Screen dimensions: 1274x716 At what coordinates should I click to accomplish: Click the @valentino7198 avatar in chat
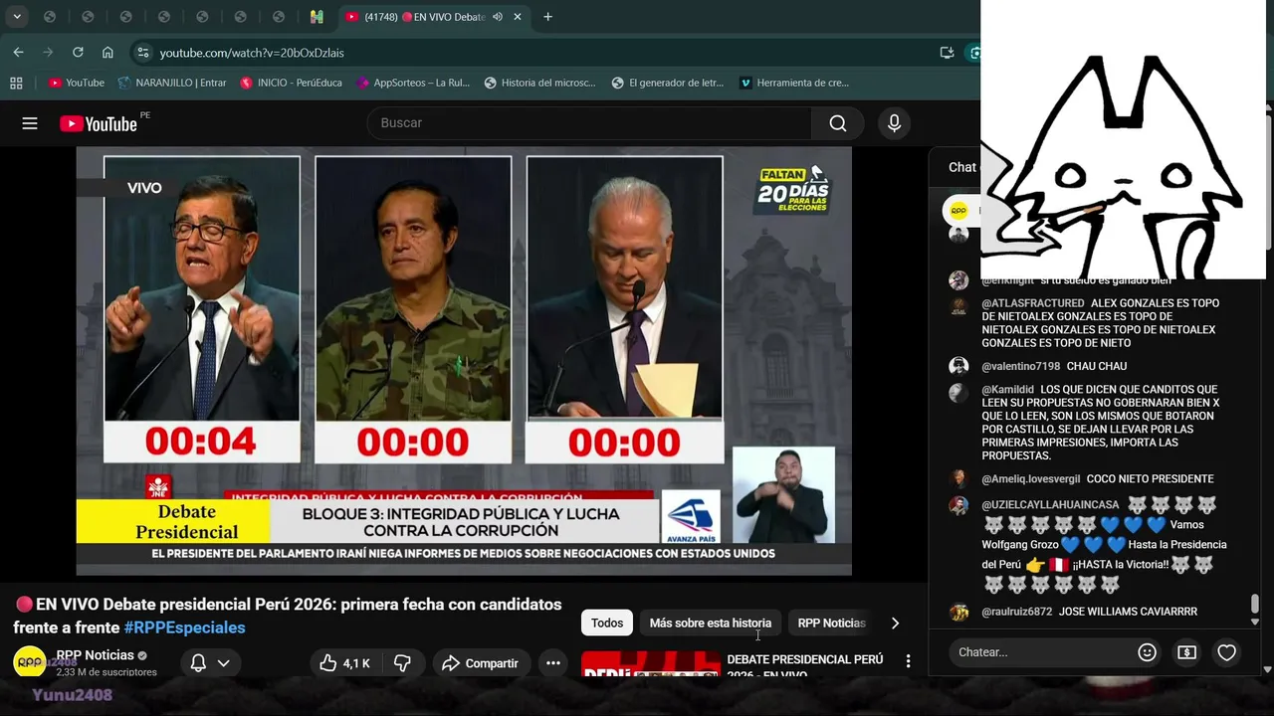[x=958, y=367]
